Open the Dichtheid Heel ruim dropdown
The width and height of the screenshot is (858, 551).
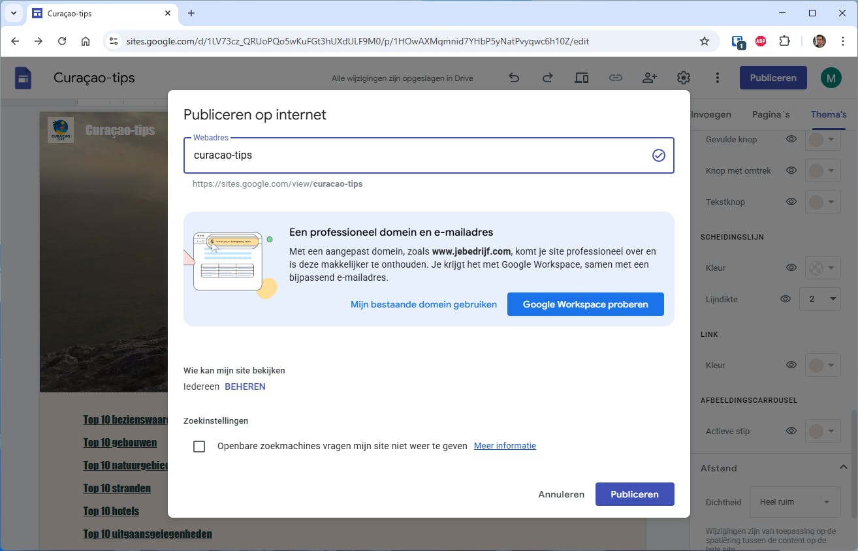[x=795, y=502]
